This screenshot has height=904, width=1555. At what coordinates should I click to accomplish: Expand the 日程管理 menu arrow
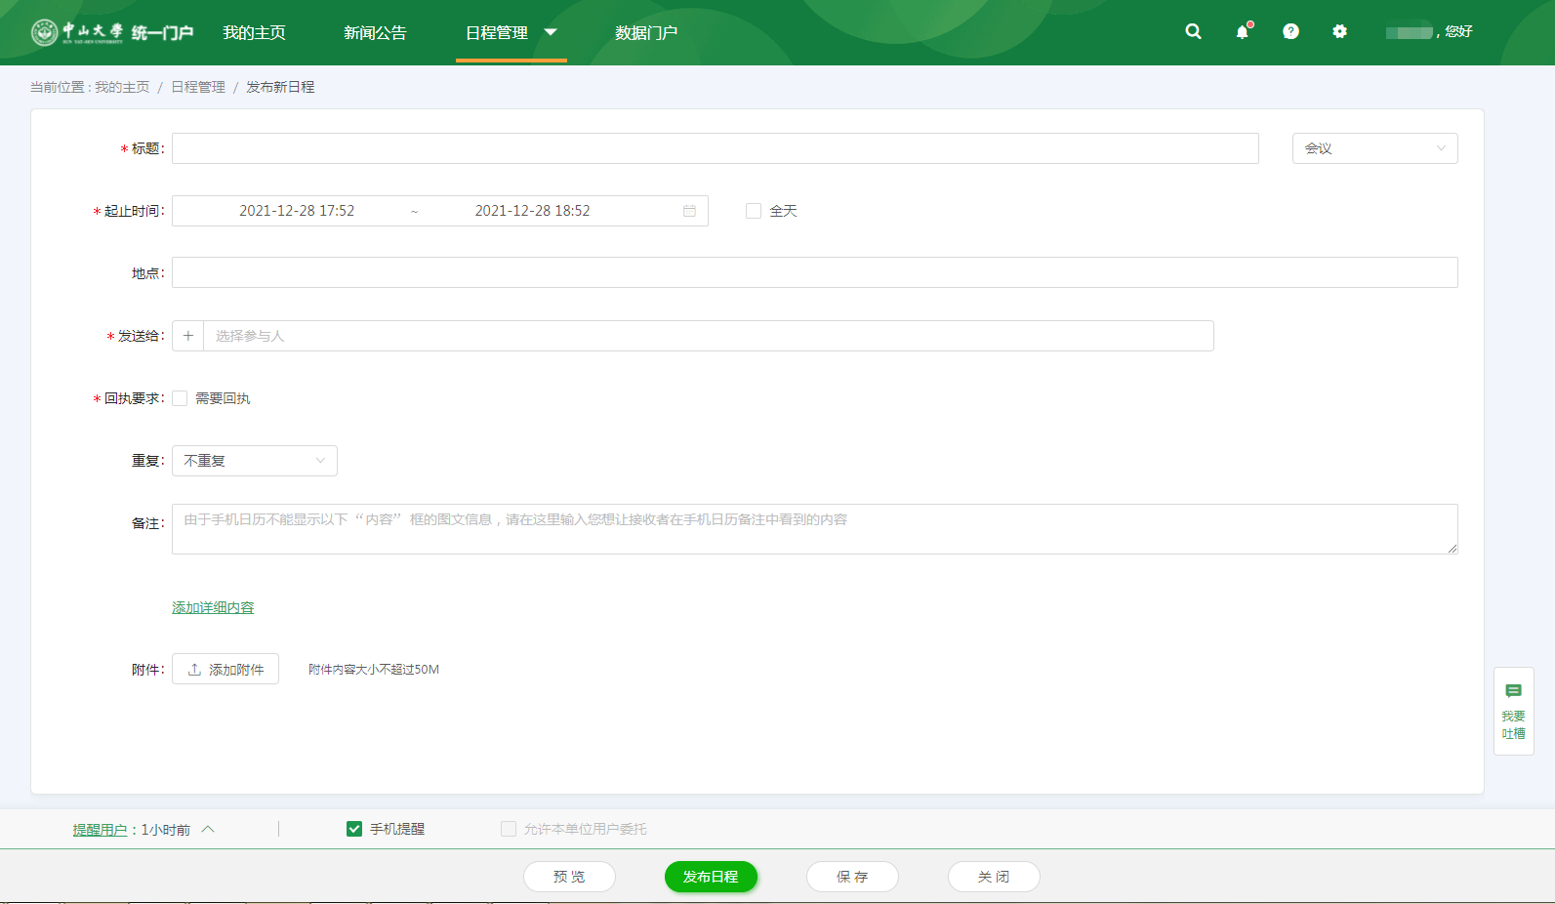pos(551,32)
